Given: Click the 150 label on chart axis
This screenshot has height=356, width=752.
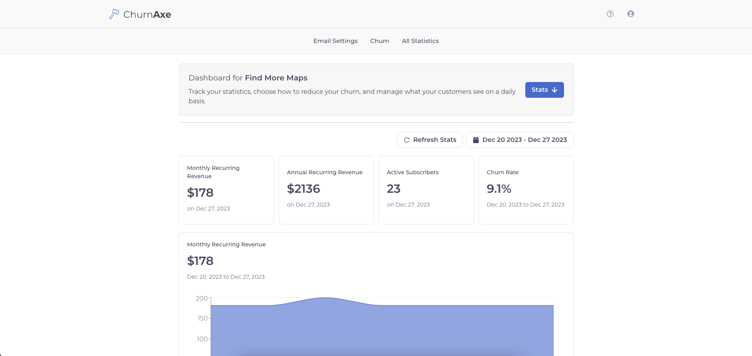Looking at the screenshot, I should coord(202,318).
